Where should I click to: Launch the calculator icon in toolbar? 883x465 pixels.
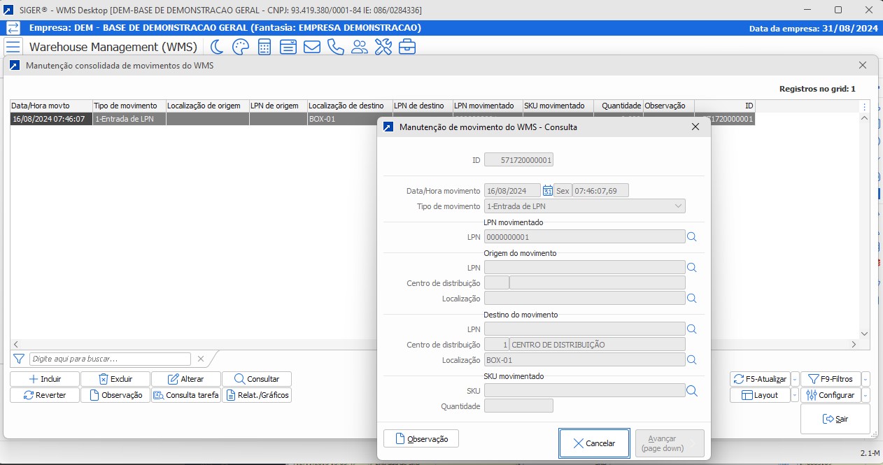[x=264, y=47]
